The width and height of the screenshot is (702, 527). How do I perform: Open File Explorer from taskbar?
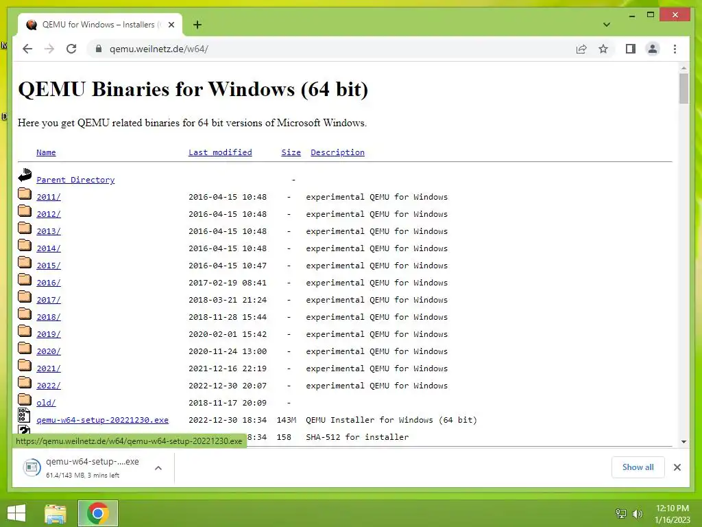(56, 513)
